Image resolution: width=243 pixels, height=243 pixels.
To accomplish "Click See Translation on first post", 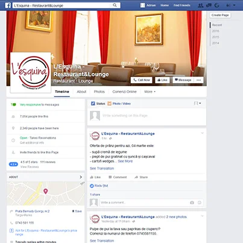I will (102, 168).
